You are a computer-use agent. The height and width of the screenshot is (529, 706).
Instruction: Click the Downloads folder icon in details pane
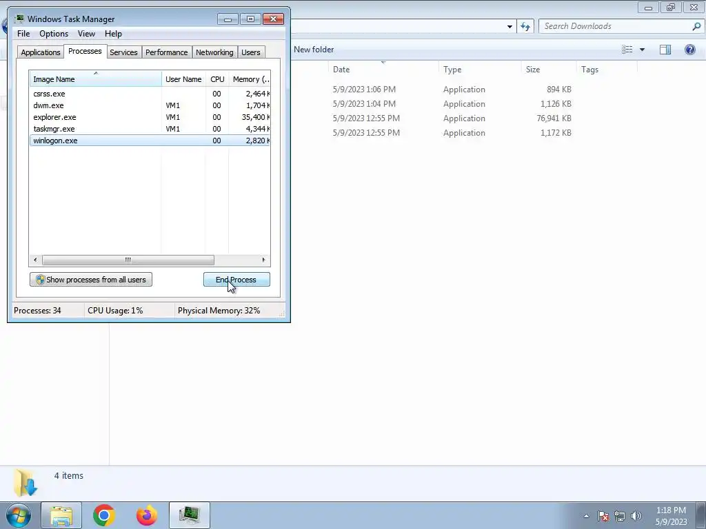pyautogui.click(x=26, y=482)
